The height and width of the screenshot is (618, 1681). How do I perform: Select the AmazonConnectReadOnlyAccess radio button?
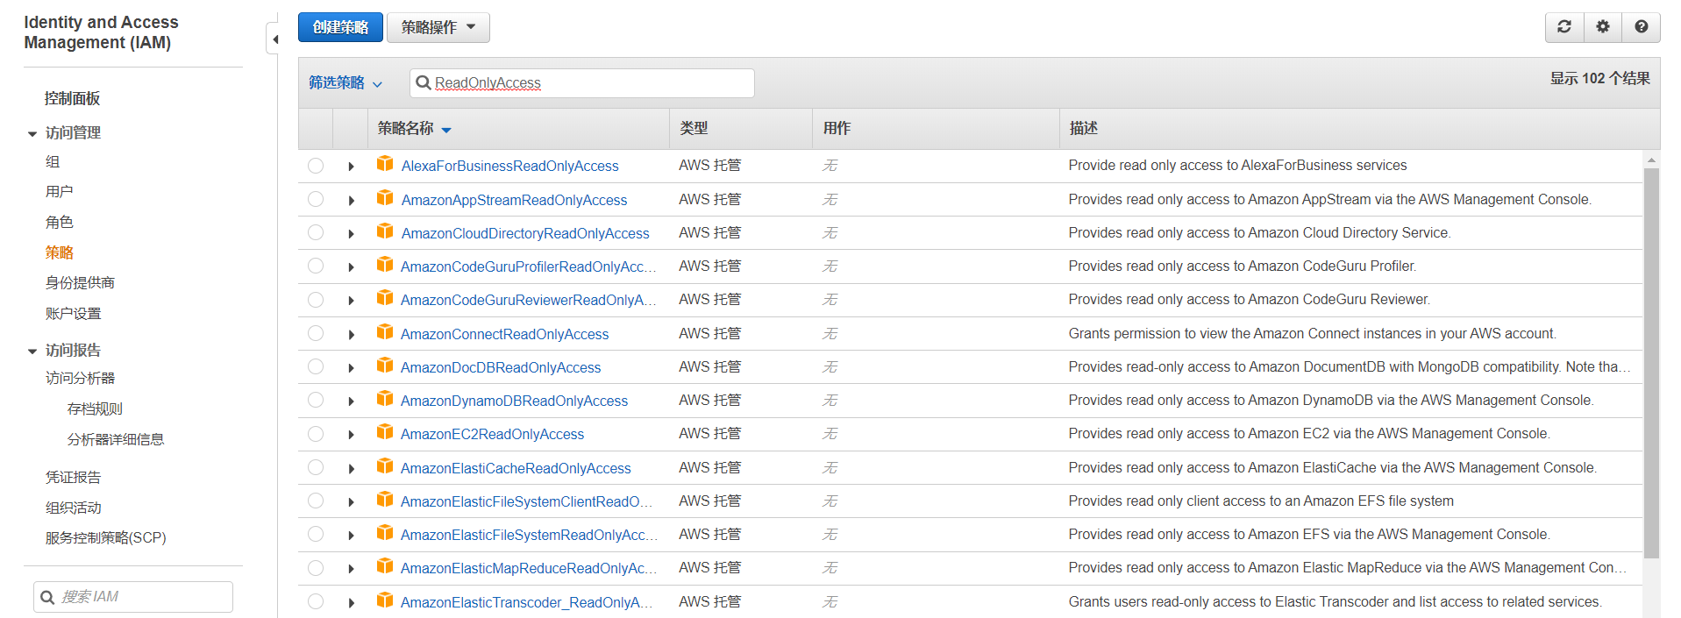click(316, 334)
